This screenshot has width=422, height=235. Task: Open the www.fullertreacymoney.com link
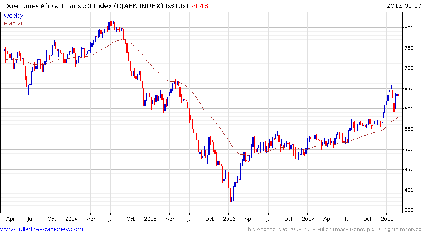(42, 229)
